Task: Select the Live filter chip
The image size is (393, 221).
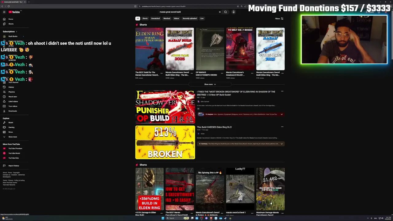Action: (x=202, y=18)
